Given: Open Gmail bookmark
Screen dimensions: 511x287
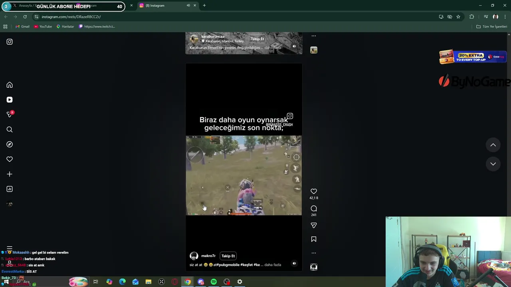Looking at the screenshot, I should pyautogui.click(x=22, y=27).
